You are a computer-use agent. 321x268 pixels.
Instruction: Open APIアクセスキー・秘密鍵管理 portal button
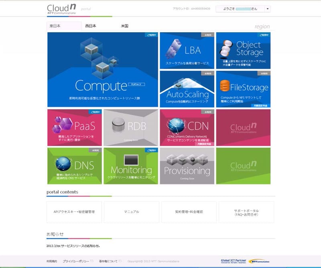(74, 212)
